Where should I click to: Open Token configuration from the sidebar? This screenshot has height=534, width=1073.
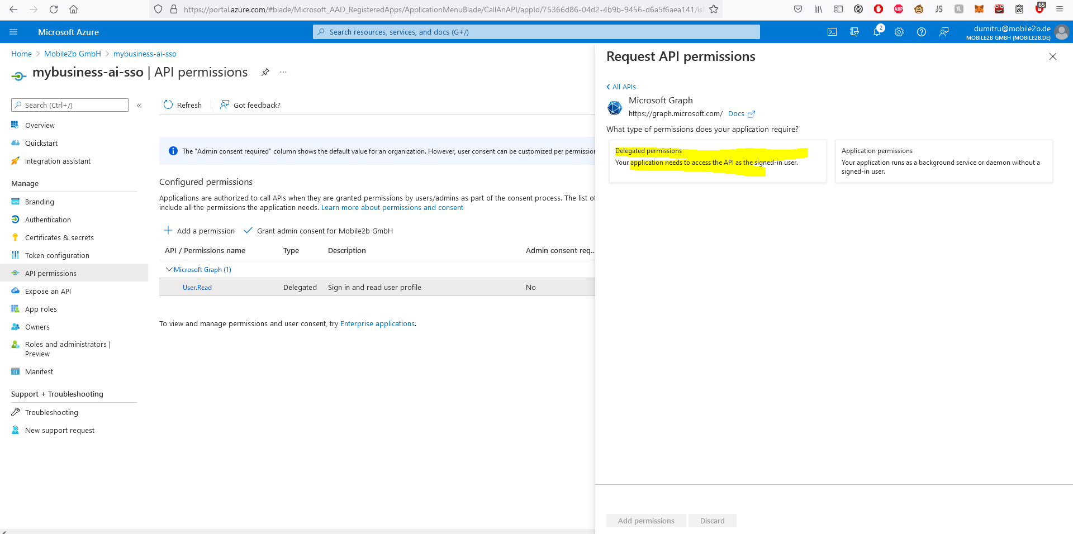[x=58, y=255]
